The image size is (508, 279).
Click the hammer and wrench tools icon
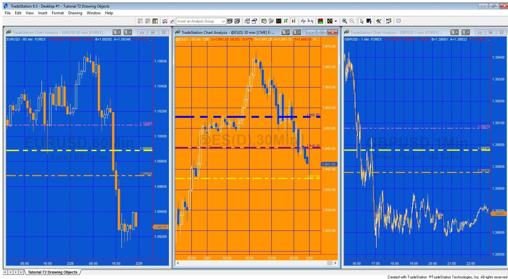tap(378, 21)
